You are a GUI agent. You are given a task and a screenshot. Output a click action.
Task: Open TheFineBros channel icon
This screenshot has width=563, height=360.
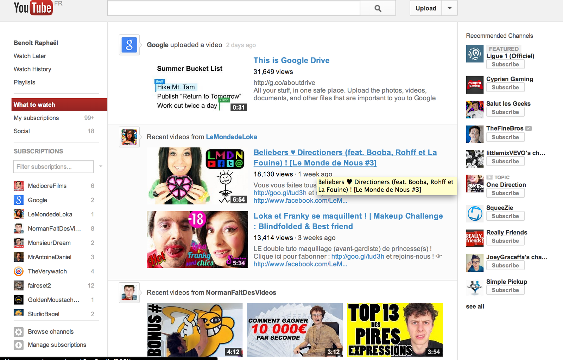click(475, 134)
